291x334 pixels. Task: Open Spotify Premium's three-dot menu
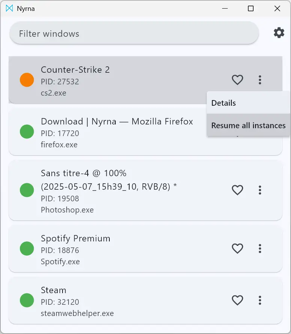click(x=260, y=249)
